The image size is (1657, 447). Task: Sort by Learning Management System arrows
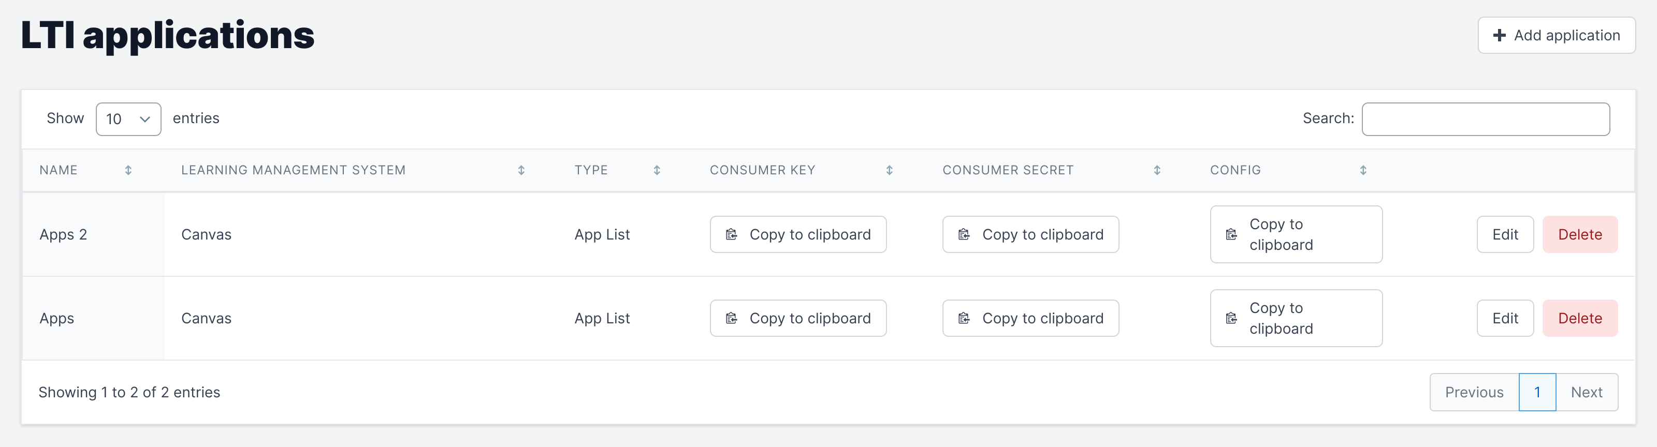[521, 170]
